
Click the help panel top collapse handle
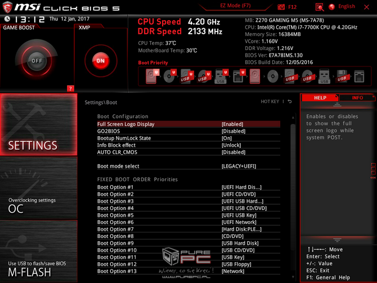(337, 105)
